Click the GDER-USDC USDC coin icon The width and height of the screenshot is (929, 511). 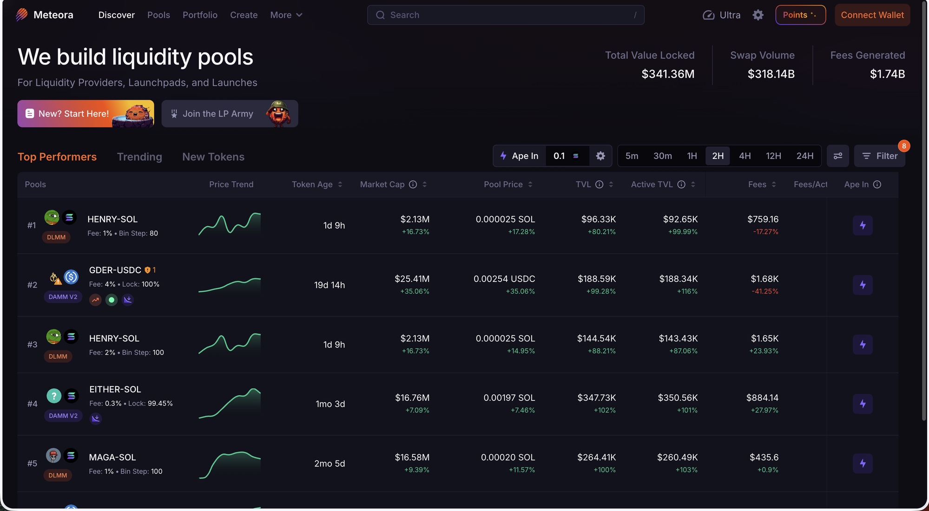point(71,277)
